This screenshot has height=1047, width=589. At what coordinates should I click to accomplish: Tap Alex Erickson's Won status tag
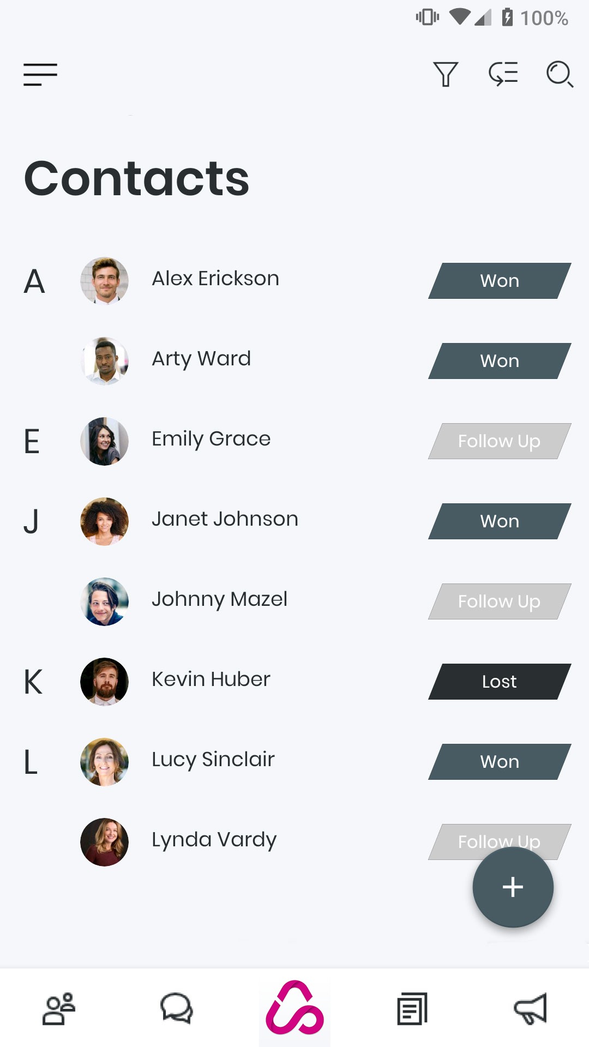pyautogui.click(x=500, y=281)
